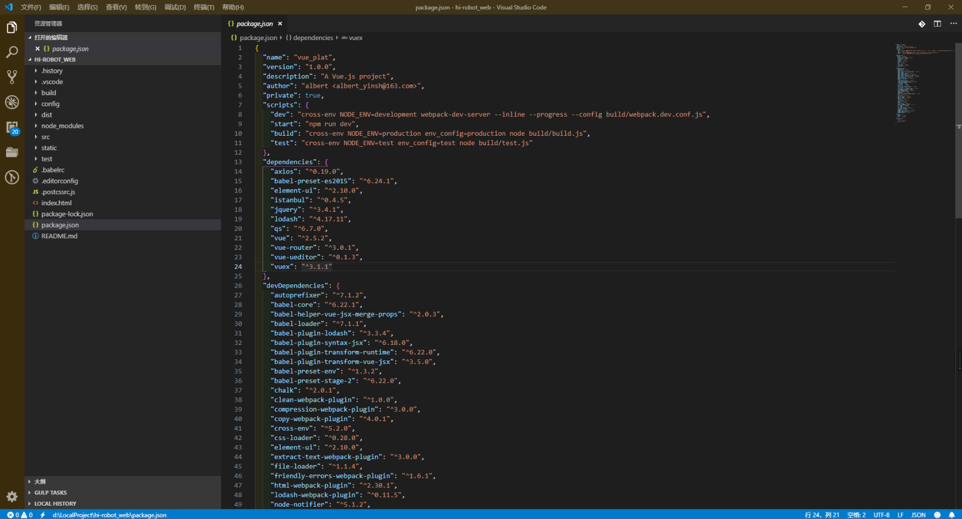962x519 pixels.
Task: Select the package.json editor tab
Action: 254,24
